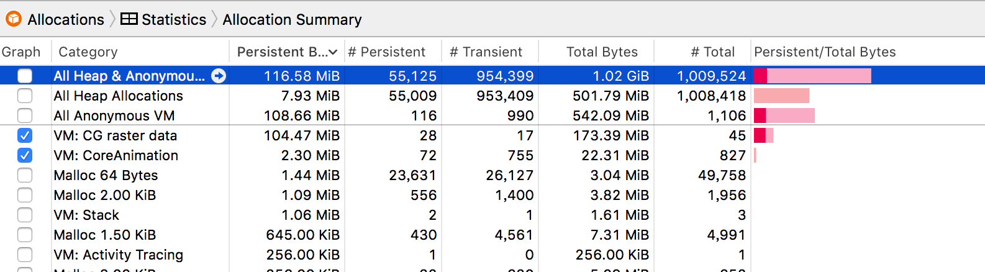The height and width of the screenshot is (272, 985).
Task: Uncheck graph checkbox for VM: CoreAnimation
Action: coord(25,155)
